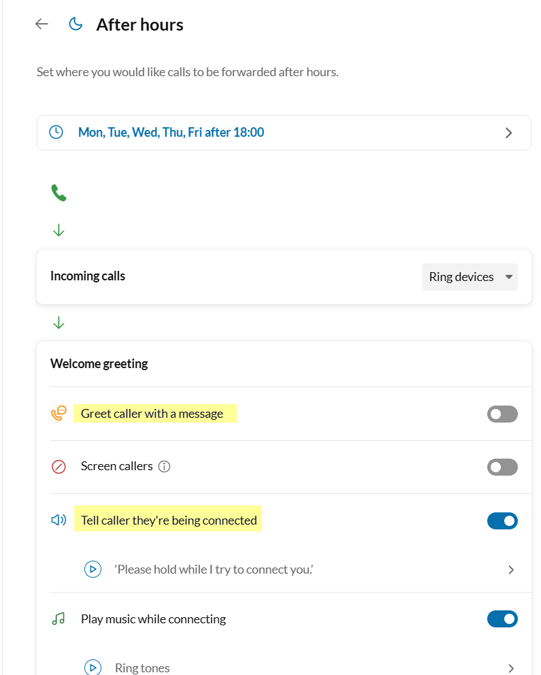Turn off Play music while connecting
The height and width of the screenshot is (675, 541).
tap(502, 619)
